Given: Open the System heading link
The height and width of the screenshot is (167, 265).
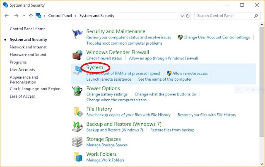Looking at the screenshot, I should tap(95, 67).
